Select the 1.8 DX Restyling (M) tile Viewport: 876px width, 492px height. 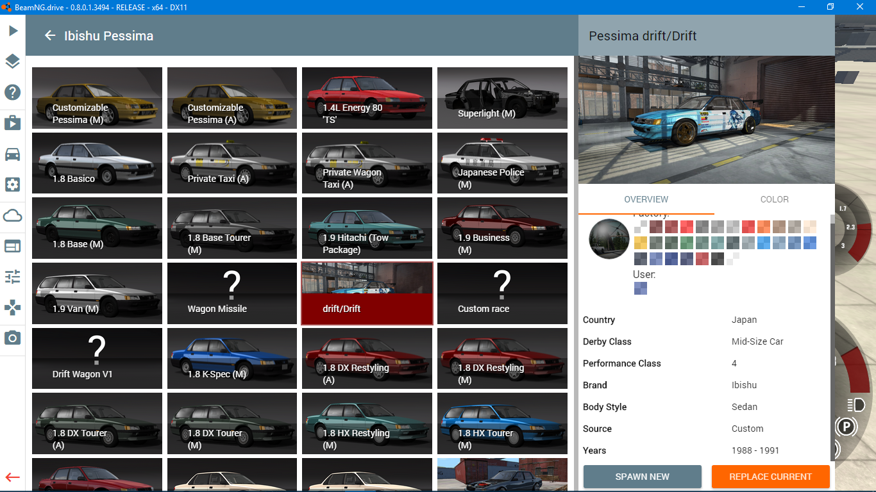pyautogui.click(x=503, y=359)
